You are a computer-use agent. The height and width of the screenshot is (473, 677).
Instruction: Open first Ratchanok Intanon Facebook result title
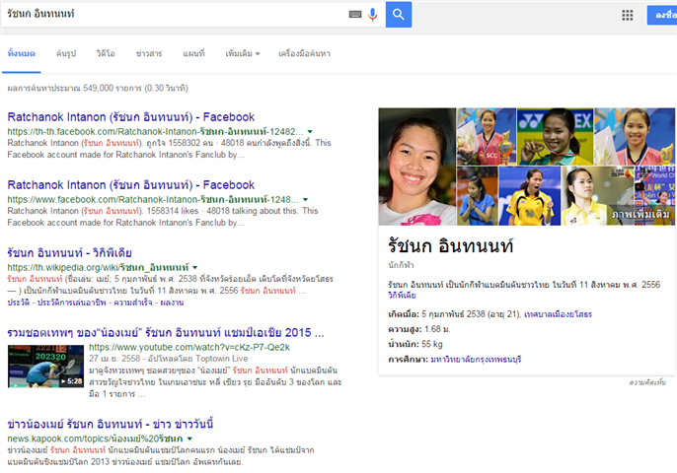131,117
